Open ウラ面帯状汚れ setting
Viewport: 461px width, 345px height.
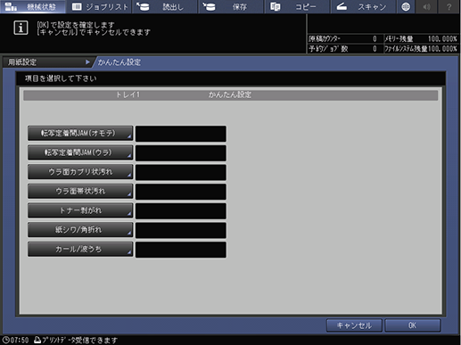click(x=80, y=191)
